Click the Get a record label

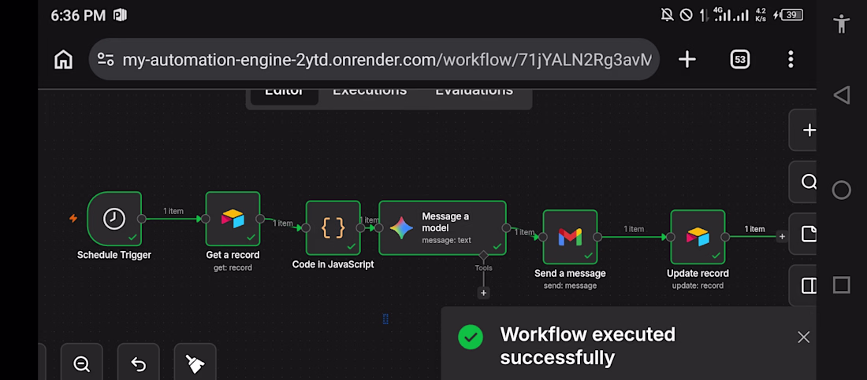coord(233,255)
